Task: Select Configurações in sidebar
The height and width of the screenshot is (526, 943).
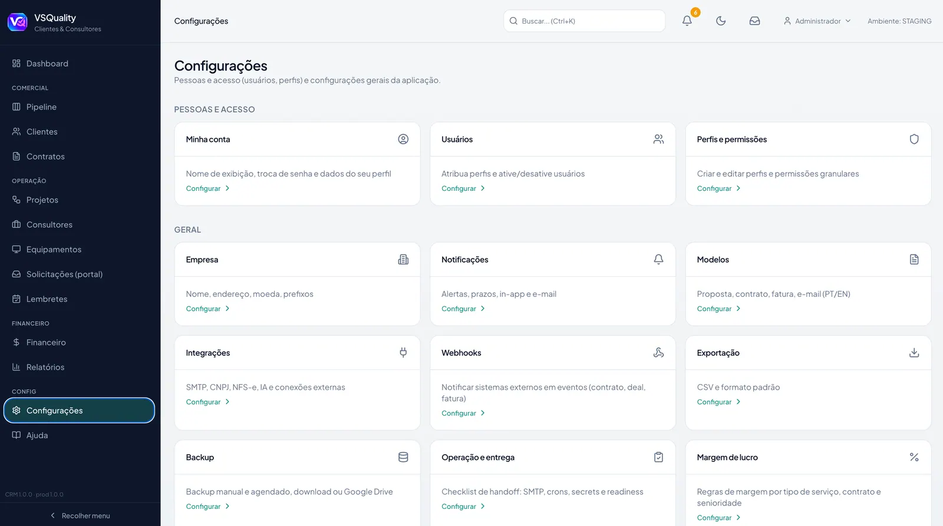Action: click(x=80, y=411)
